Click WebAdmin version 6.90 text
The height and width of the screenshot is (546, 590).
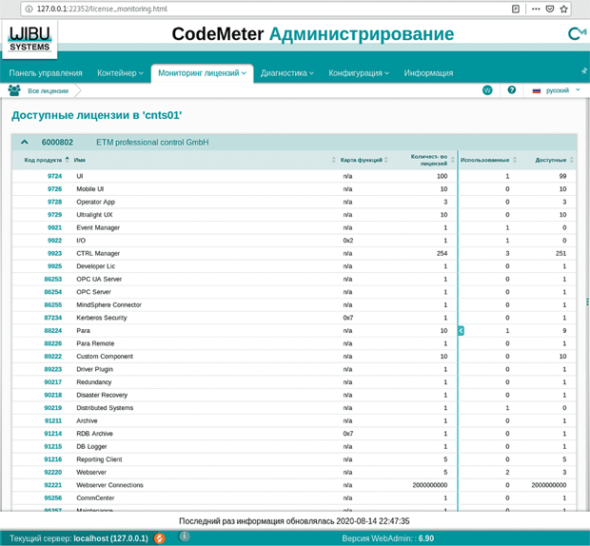(388, 538)
